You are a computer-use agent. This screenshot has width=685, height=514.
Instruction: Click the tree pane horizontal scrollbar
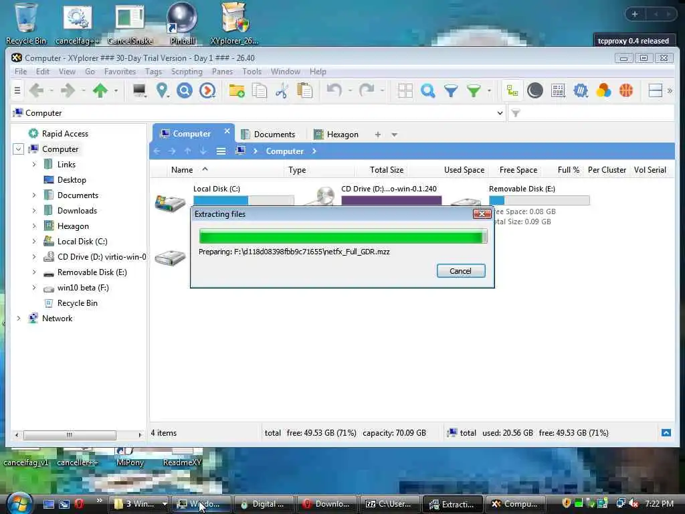click(70, 435)
